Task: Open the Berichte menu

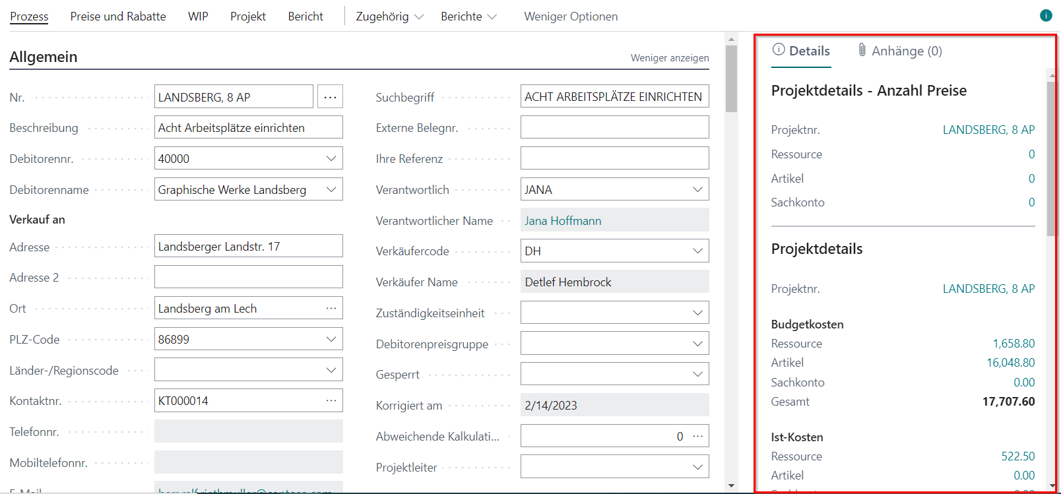Action: click(x=468, y=16)
